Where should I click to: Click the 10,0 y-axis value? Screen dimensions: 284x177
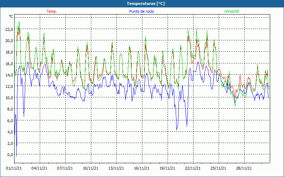click(9, 98)
